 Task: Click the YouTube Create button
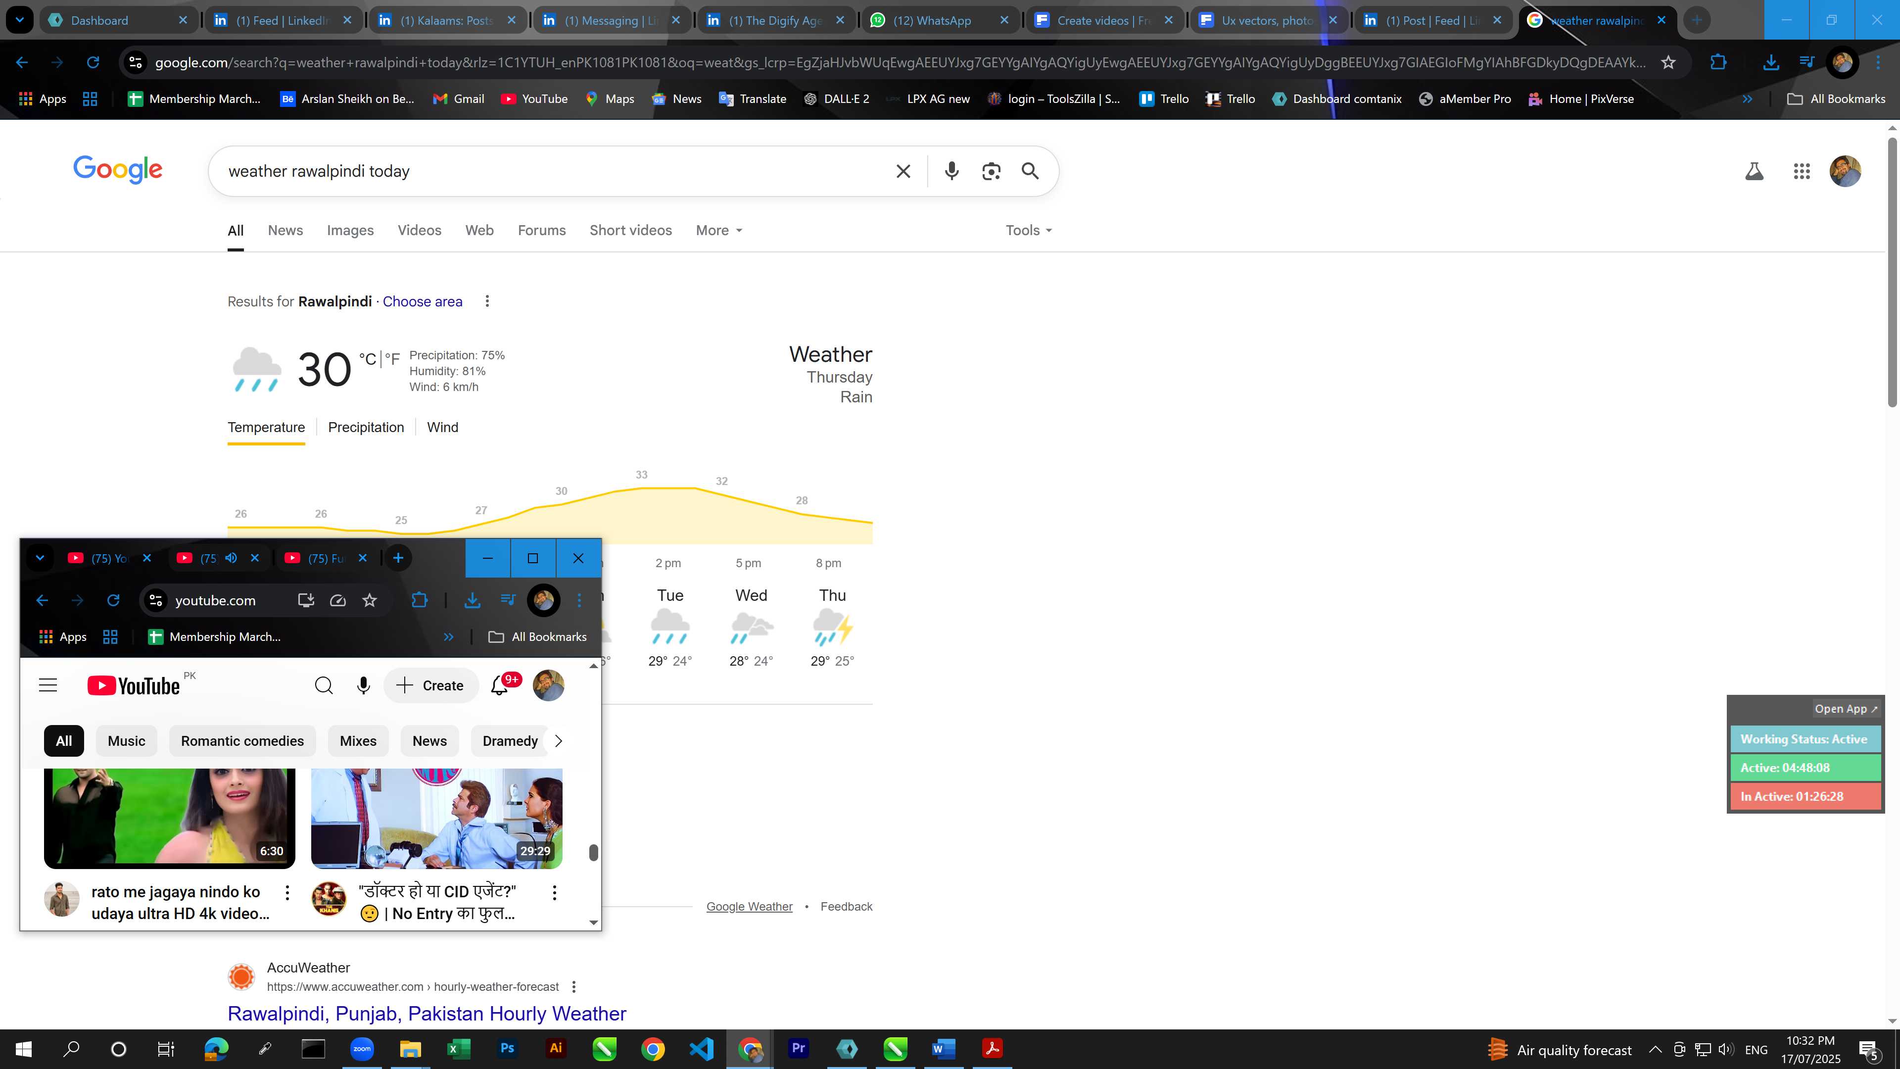tap(431, 685)
